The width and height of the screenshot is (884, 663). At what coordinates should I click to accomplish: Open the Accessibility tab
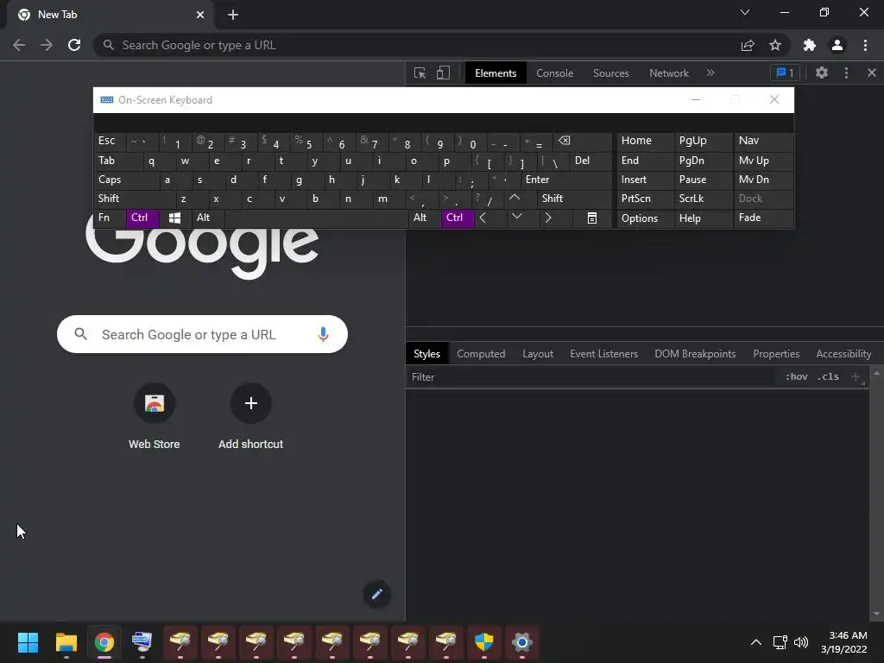point(844,353)
